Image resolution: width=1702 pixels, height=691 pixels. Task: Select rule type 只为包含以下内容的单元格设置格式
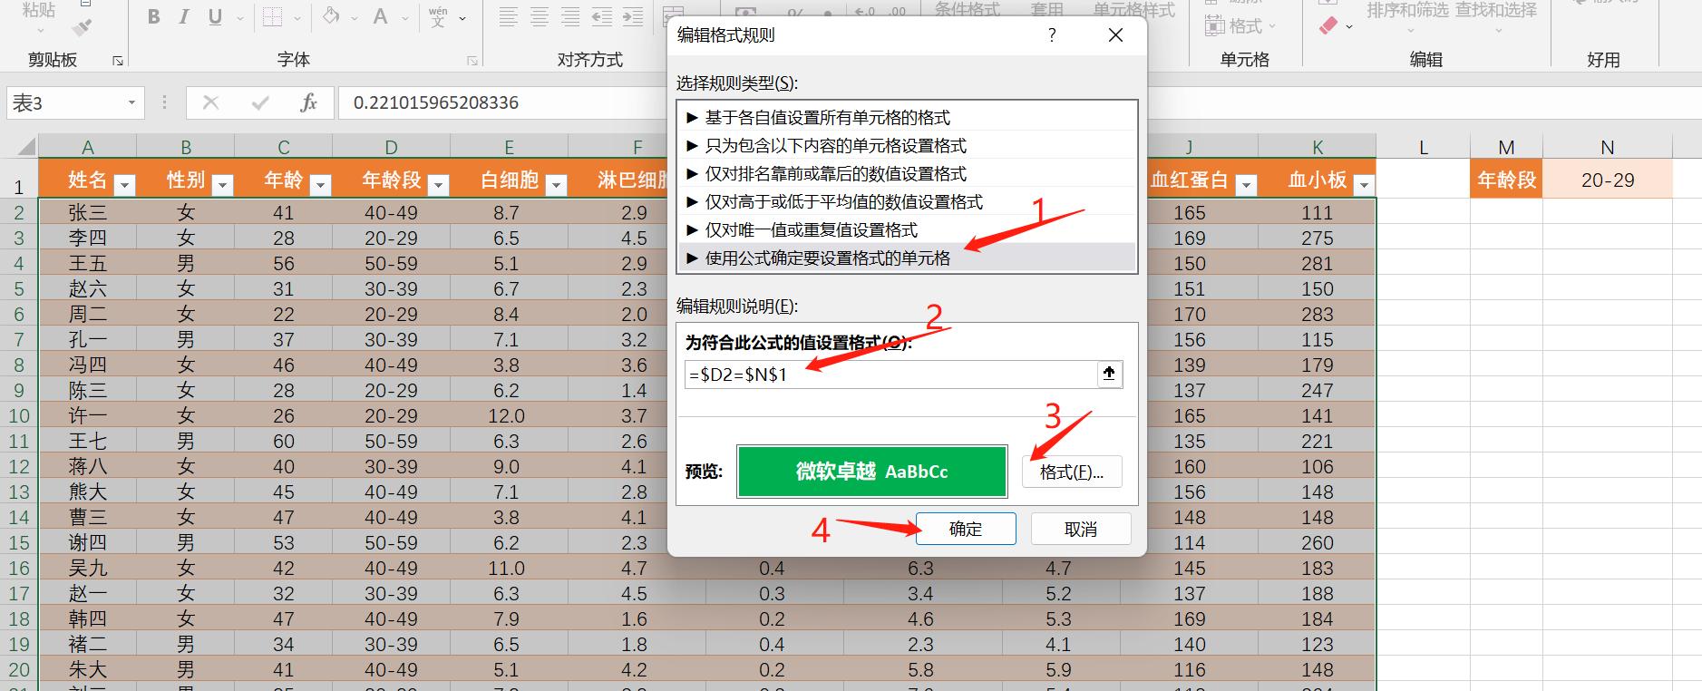907,145
